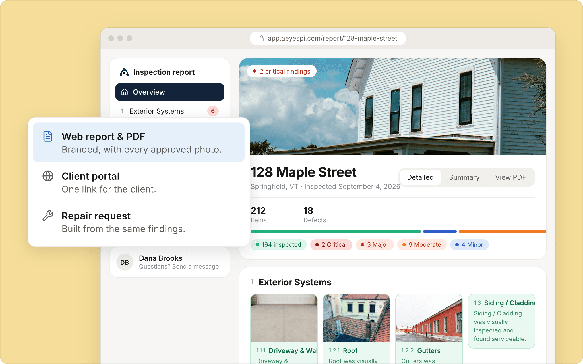This screenshot has width=583, height=364.
Task: Filter by 9 Moderate chip
Action: (422, 245)
